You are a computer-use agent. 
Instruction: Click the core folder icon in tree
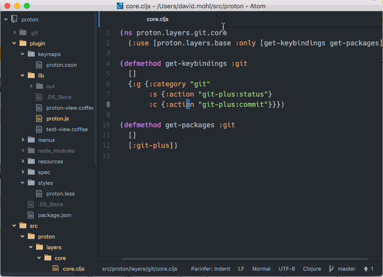(x=48, y=258)
